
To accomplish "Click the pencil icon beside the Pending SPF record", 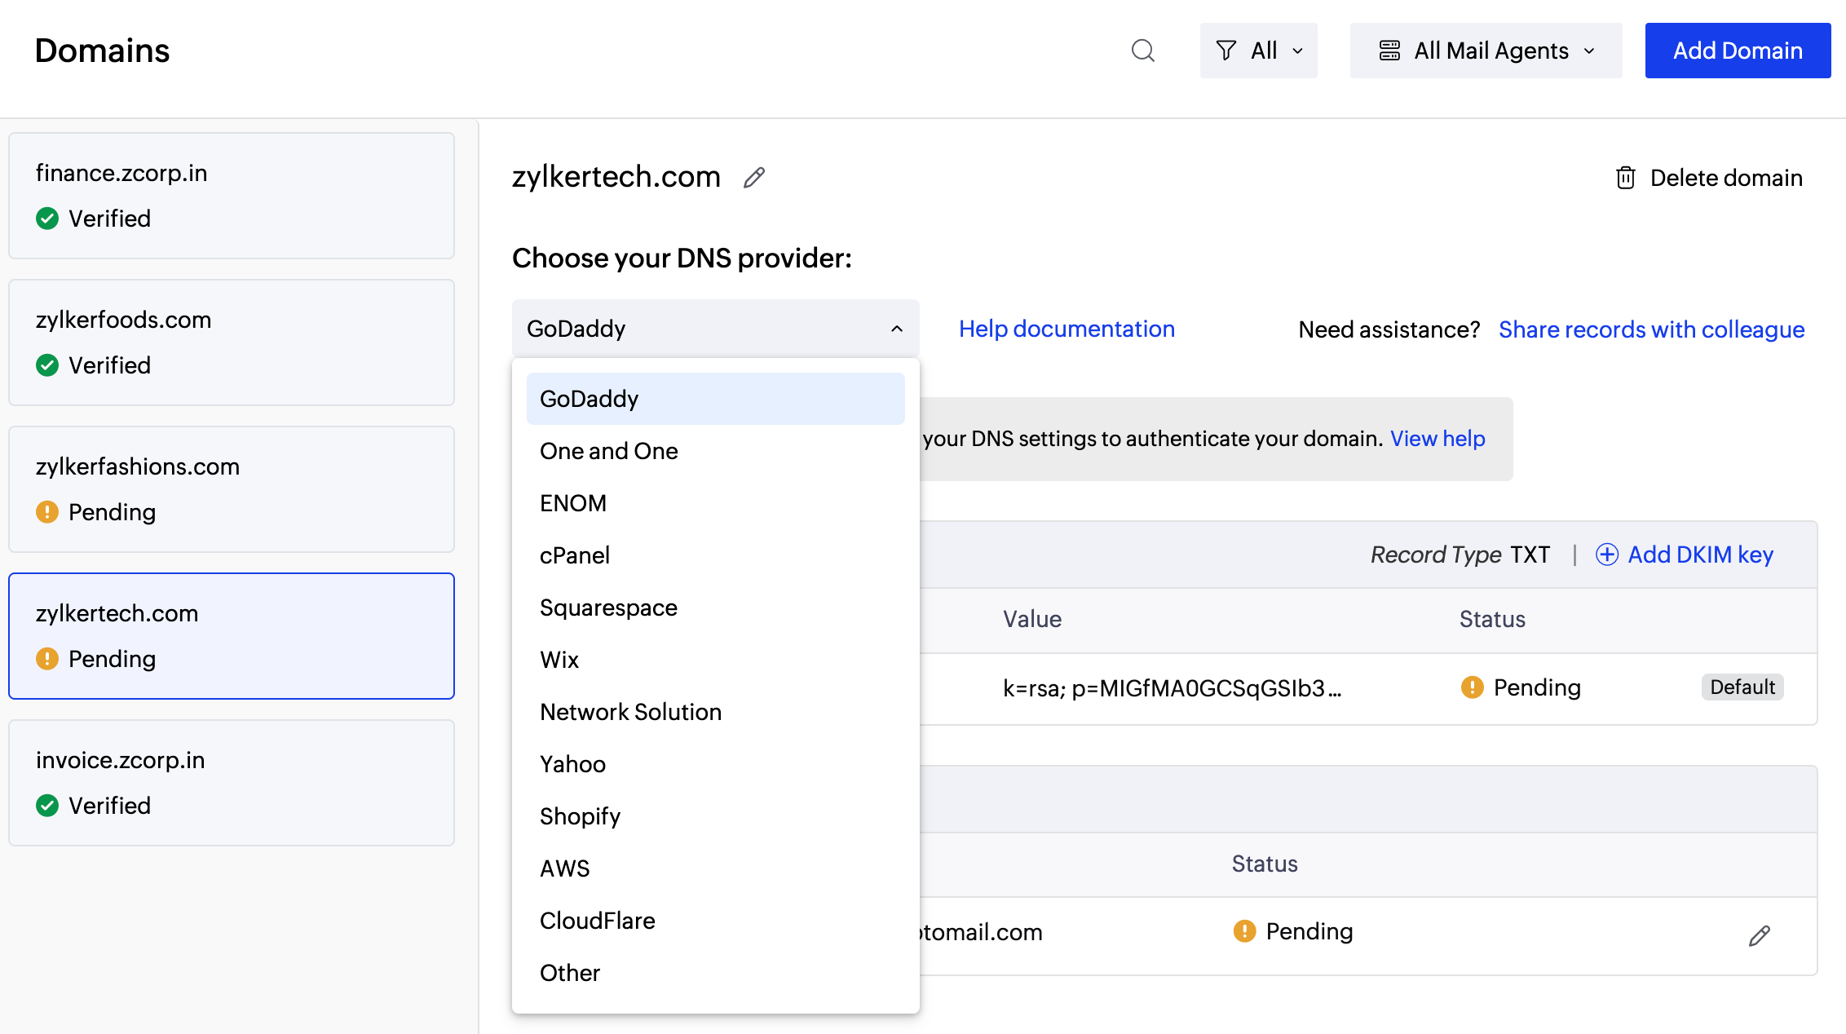I will pyautogui.click(x=1759, y=935).
